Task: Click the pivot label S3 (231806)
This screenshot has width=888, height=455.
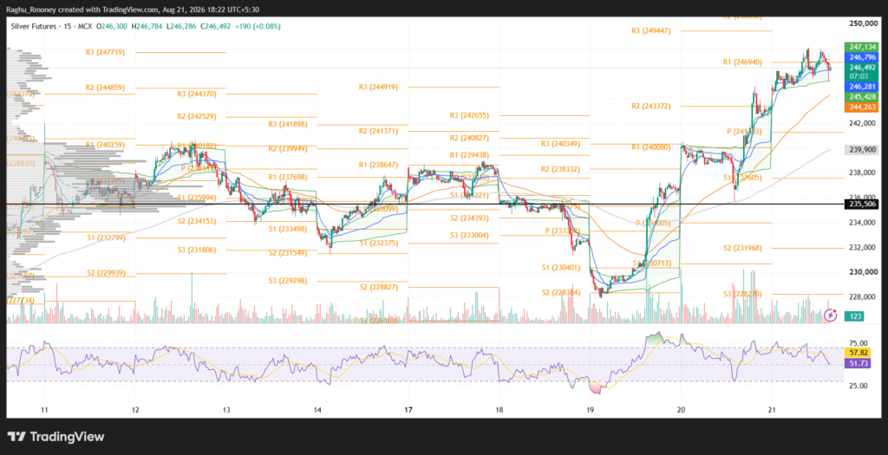Action: tap(197, 250)
